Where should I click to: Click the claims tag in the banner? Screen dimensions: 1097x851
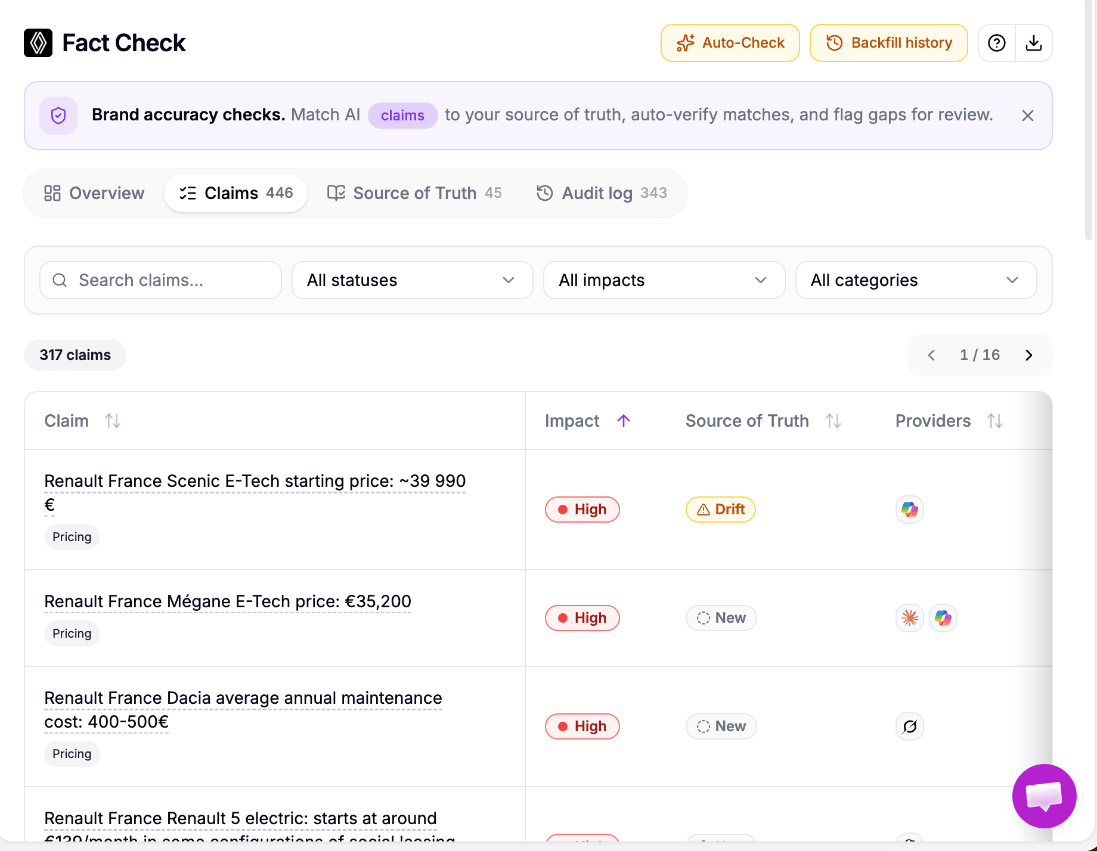pyautogui.click(x=403, y=116)
